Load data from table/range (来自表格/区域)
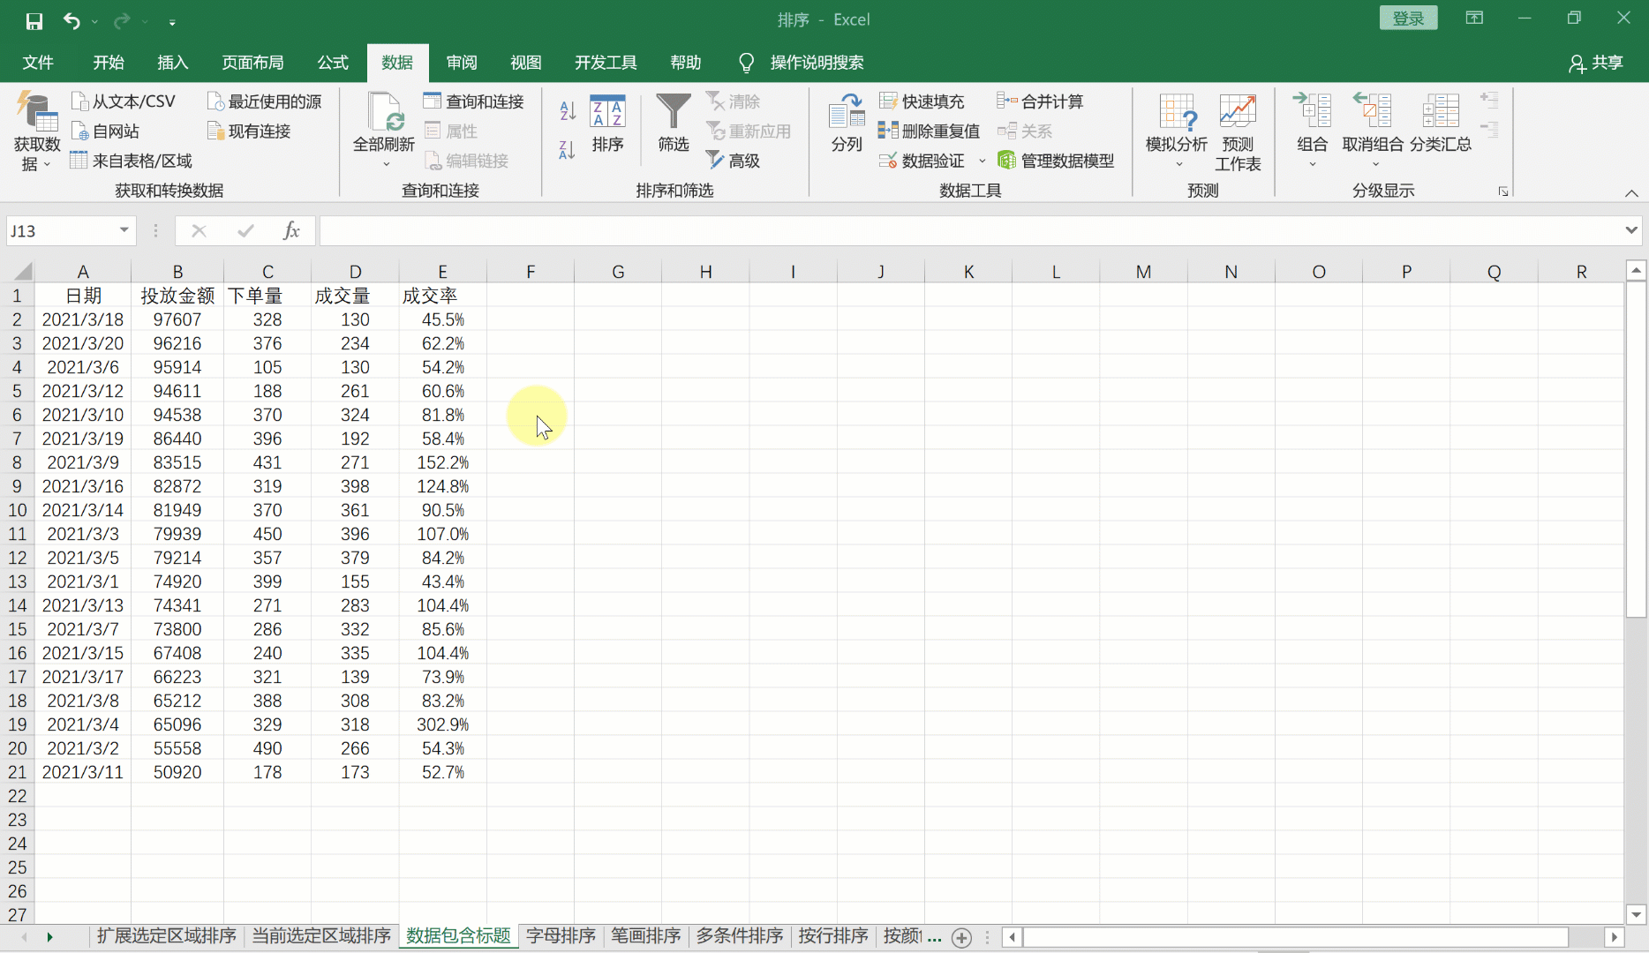 tap(131, 161)
